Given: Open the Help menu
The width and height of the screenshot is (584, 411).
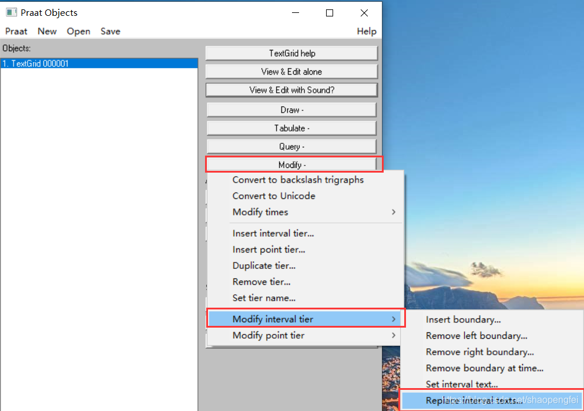Looking at the screenshot, I should (367, 31).
